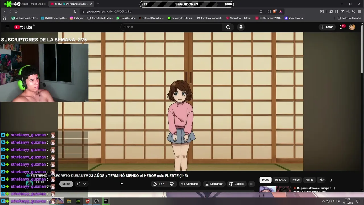The width and height of the screenshot is (364, 205).
Task: Open the Brave VPN shield icon
Action: pyautogui.click(x=354, y=11)
